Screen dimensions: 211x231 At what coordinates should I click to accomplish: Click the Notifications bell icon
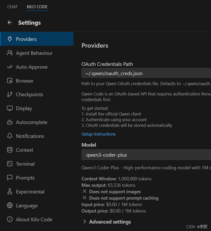point(10,136)
